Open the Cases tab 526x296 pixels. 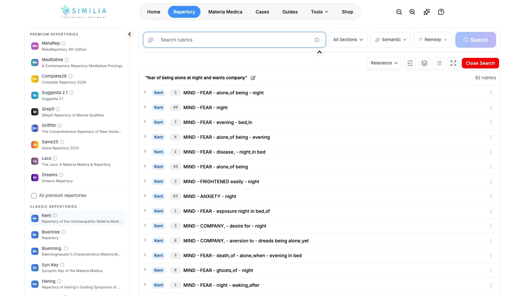[x=262, y=12]
